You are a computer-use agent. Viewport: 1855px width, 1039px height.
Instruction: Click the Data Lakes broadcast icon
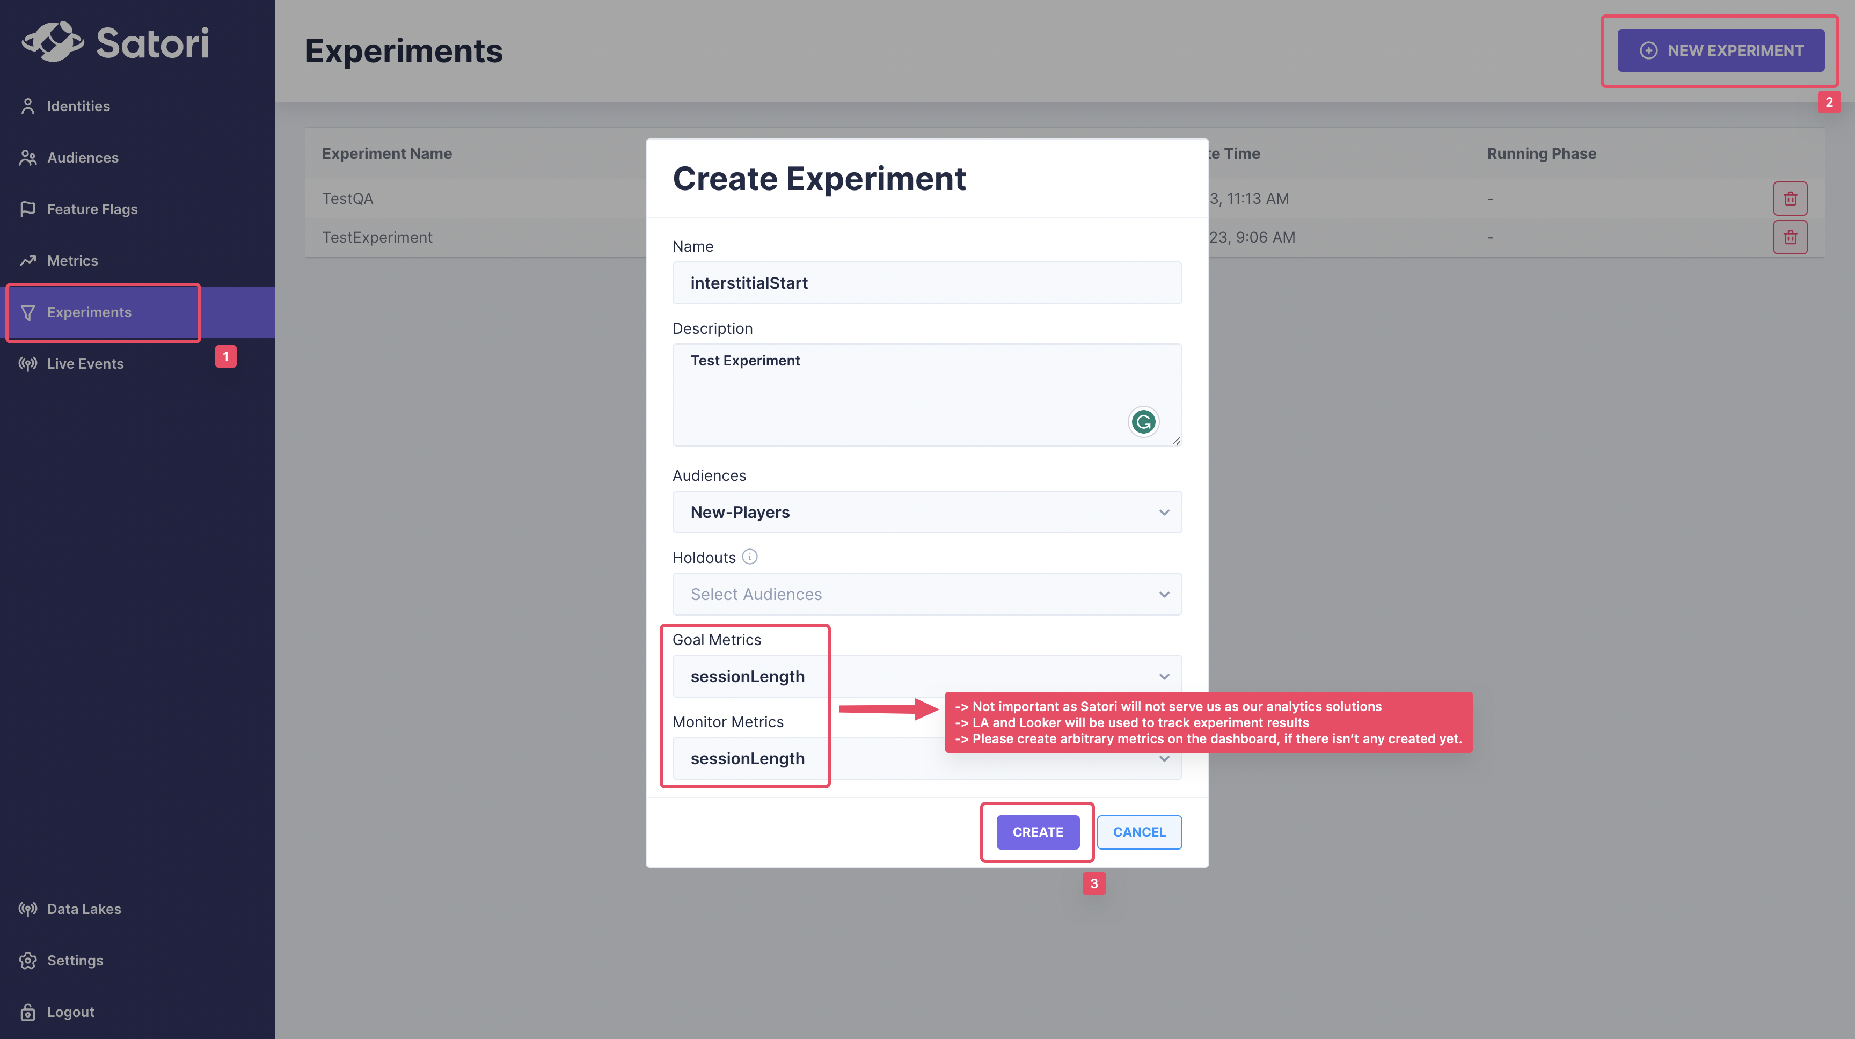27,909
